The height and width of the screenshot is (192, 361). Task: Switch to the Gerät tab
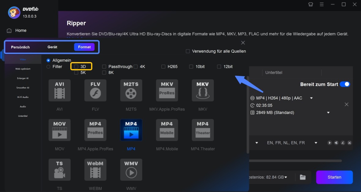[53, 47]
